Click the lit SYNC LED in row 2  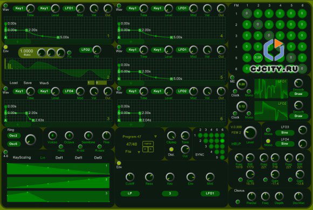(222, 141)
